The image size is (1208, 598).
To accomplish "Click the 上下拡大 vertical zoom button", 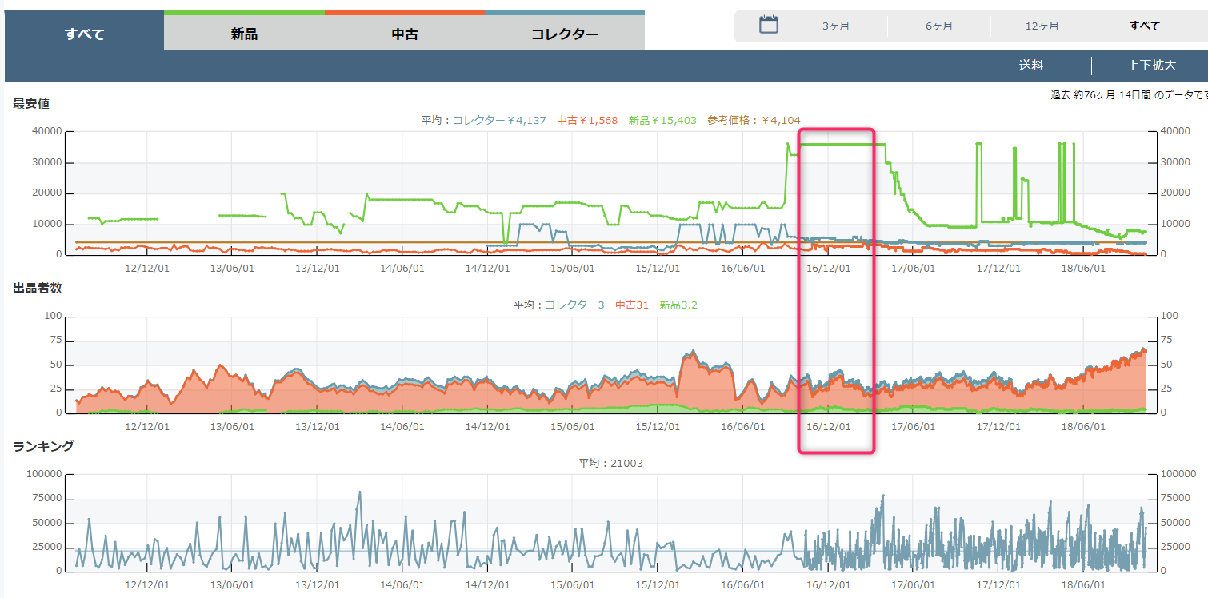I will coord(1151,66).
